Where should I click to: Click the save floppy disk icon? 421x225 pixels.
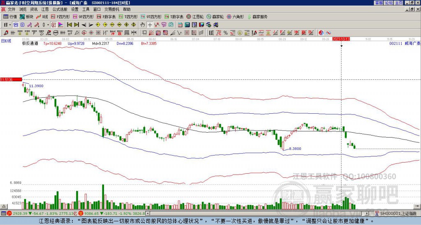[201, 25]
